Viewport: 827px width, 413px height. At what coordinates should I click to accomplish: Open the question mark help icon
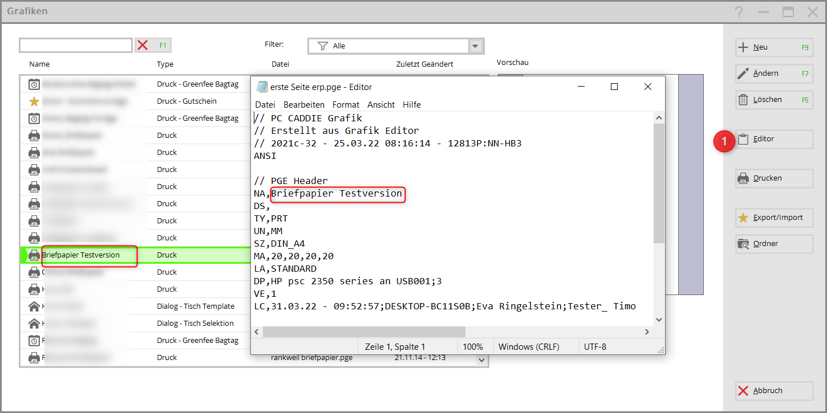point(739,12)
